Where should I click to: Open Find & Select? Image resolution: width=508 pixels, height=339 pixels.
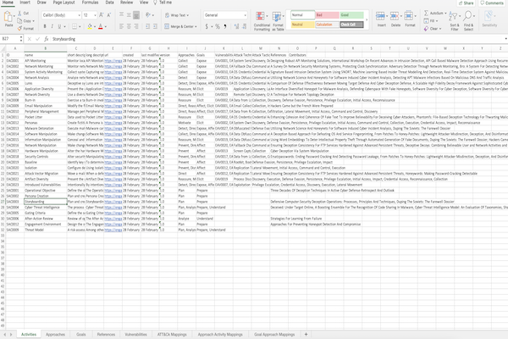click(x=468, y=20)
